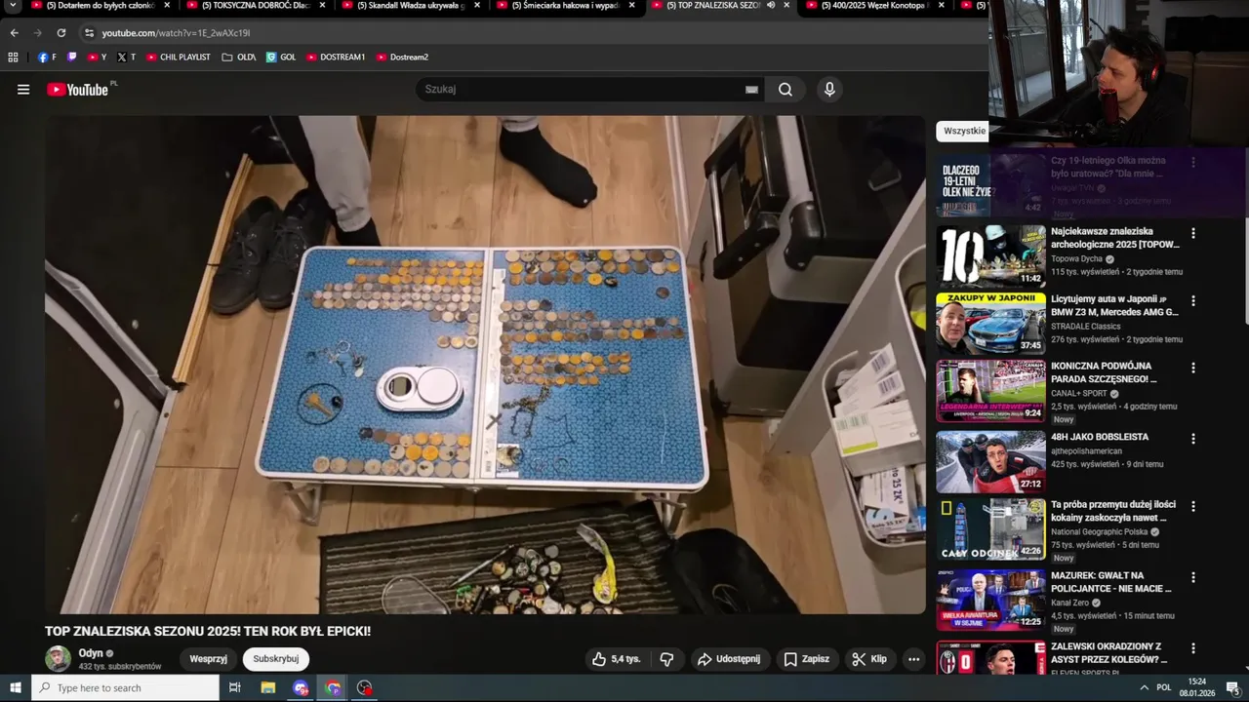This screenshot has width=1249, height=702.
Task: Open the DOSTREAM1 bookmark
Action: [335, 58]
